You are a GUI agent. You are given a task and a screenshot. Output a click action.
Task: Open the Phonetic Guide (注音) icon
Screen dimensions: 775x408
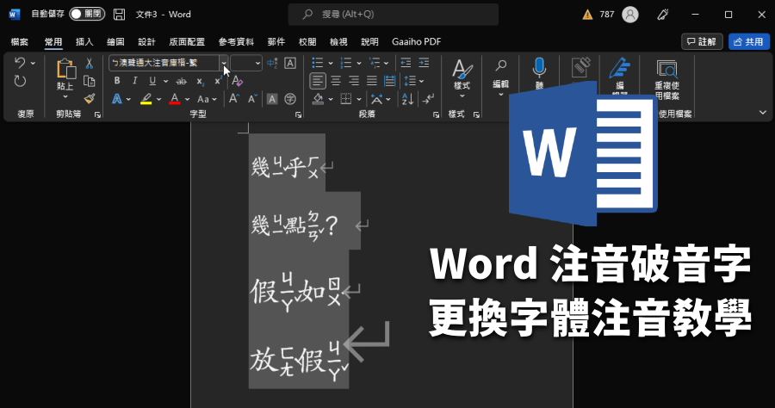[x=272, y=63]
